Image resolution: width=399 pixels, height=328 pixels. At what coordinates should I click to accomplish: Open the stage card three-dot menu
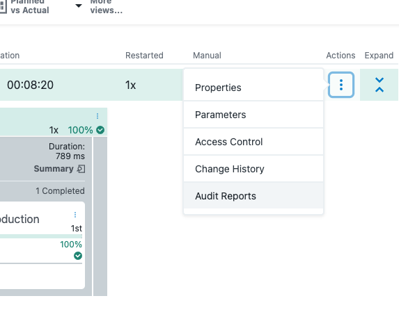point(97,116)
